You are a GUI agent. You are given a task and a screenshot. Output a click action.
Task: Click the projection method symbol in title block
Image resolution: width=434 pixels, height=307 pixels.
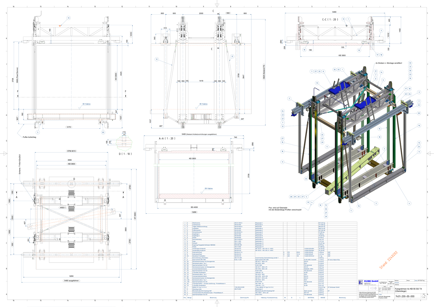(374, 289)
